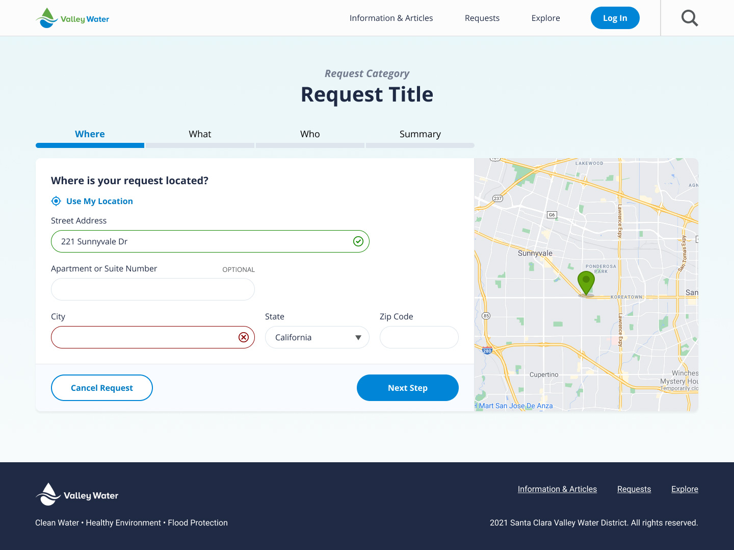The height and width of the screenshot is (550, 734).
Task: Open footer Explore link
Action: tap(685, 489)
